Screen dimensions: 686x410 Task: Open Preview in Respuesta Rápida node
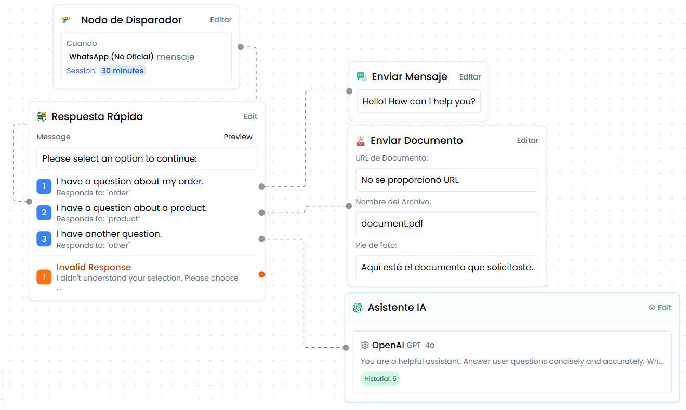238,137
